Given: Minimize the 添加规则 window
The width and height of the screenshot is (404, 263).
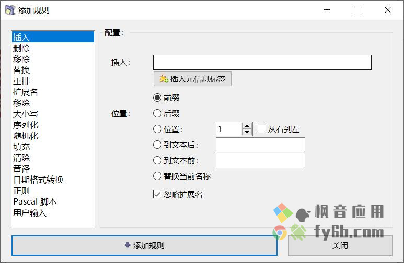Looking at the screenshot, I should click(x=327, y=10).
